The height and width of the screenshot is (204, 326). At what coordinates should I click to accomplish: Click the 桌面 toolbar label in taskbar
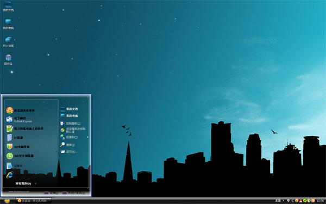point(278,200)
